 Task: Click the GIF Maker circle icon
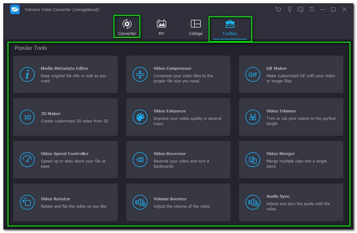click(x=253, y=74)
